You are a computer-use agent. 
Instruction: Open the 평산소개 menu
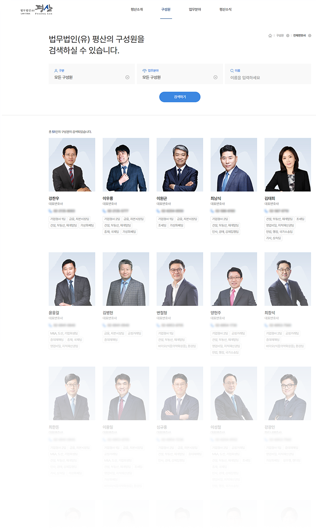tap(137, 9)
